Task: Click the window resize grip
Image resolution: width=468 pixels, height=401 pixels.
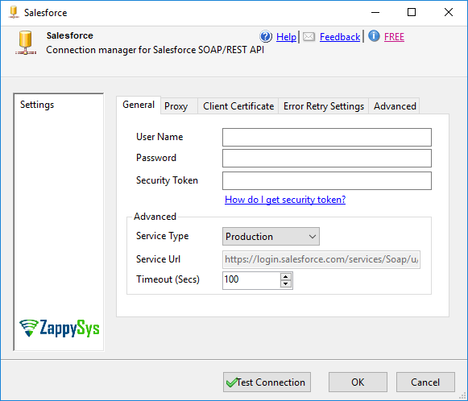Action: (x=462, y=395)
